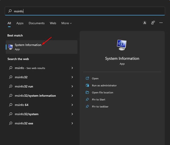Viewport: 170px width, 145px height.
Task: Expand chevron for 'msinfo32 run'
Action: [x=72, y=86]
